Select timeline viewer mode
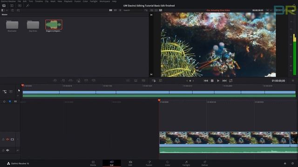This screenshot has width=298, height=167. coord(161,10)
